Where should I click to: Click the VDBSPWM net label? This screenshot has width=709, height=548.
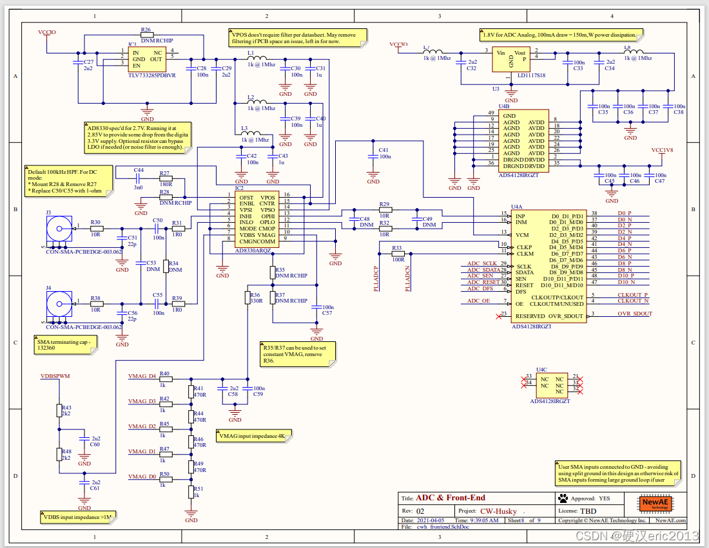pos(55,376)
